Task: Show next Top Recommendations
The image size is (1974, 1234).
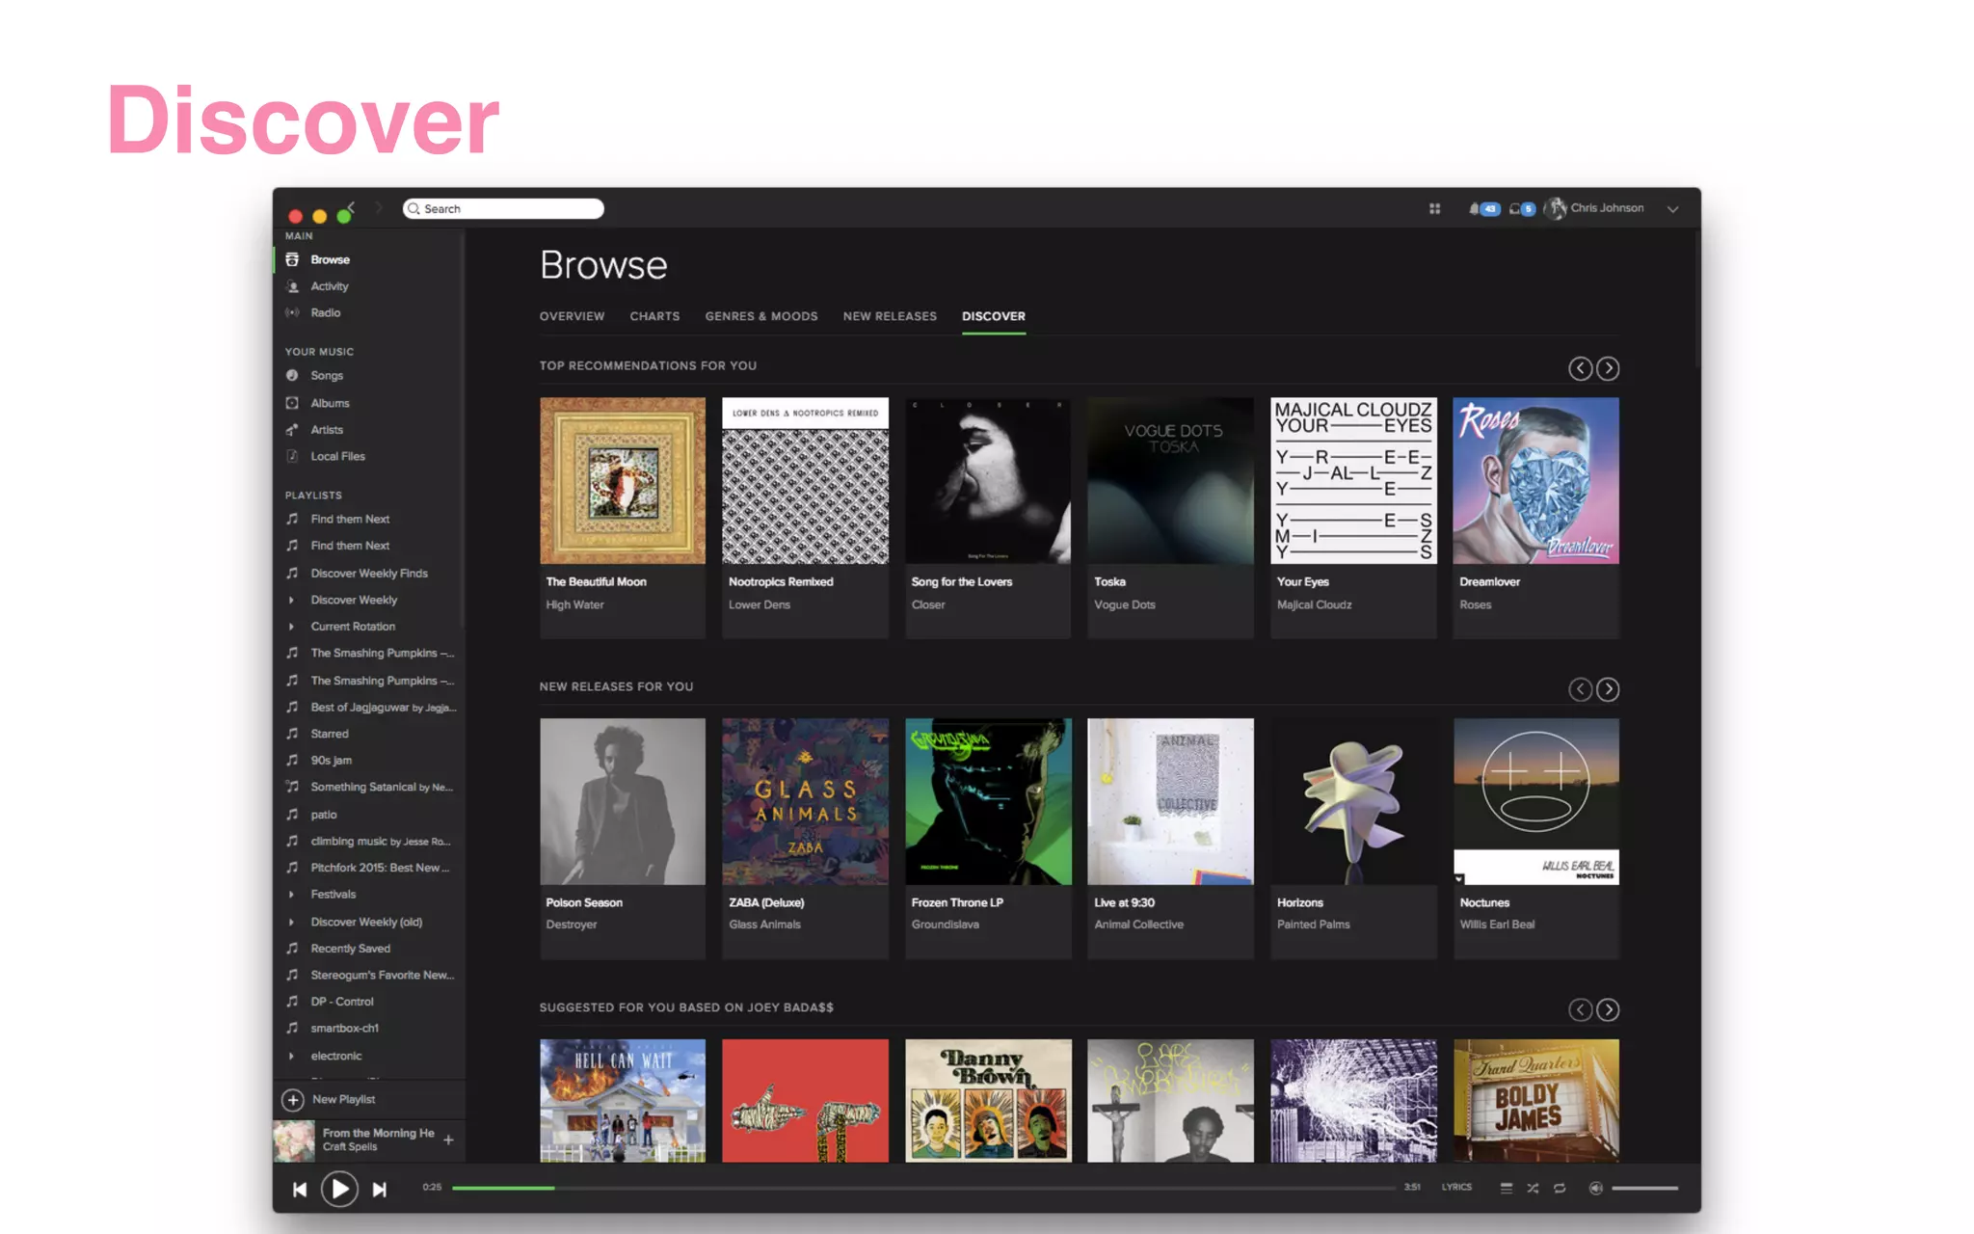Action: pos(1608,368)
